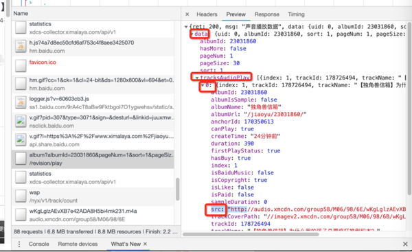Viewport: 412px width, 252px height.
Task: Click the firstPlayStatus property
Action: (245, 151)
